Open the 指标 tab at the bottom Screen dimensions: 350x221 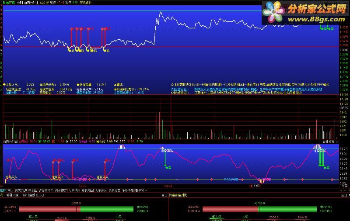click(x=3, y=190)
